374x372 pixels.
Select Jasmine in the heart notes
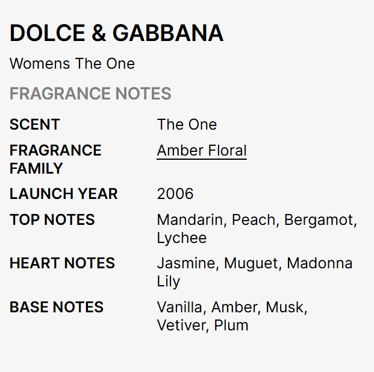187,263
